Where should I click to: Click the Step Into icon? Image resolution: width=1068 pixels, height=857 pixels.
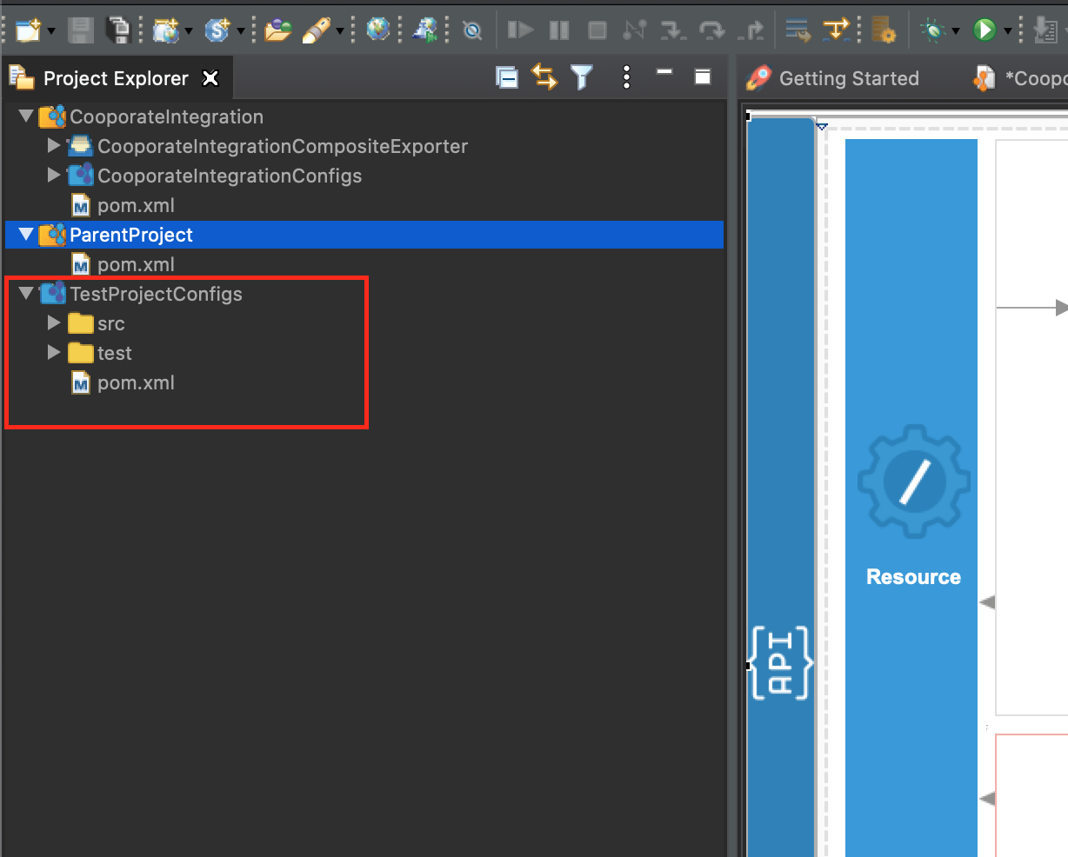coord(673,30)
